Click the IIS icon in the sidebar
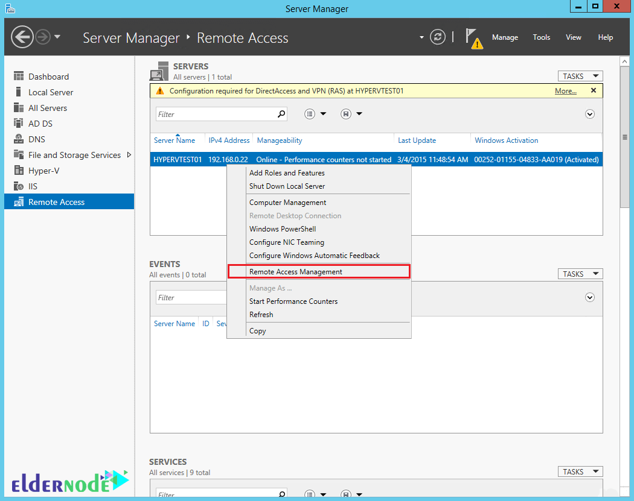 pyautogui.click(x=19, y=186)
